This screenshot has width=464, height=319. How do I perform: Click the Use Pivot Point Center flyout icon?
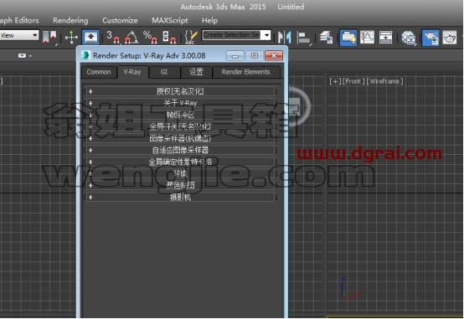click(49, 38)
